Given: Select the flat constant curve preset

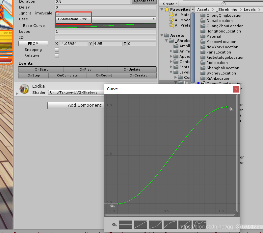Looking at the screenshot, I should pos(126,225).
